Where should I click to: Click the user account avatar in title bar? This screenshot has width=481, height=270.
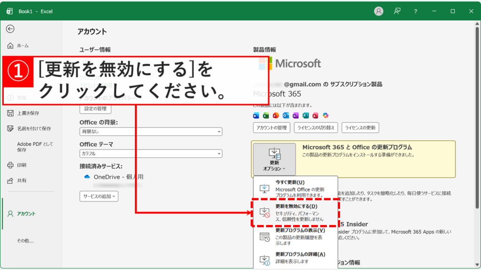(x=379, y=11)
